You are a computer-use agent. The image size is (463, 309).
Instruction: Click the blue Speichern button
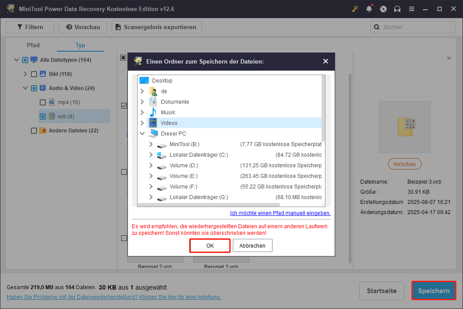pos(434,290)
